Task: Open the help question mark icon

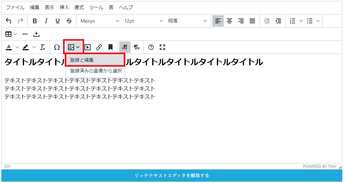Action: coord(151,48)
